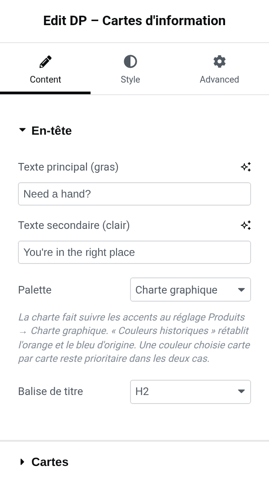Focus the 'You're in the right place' field
269x483 pixels.
click(x=134, y=252)
